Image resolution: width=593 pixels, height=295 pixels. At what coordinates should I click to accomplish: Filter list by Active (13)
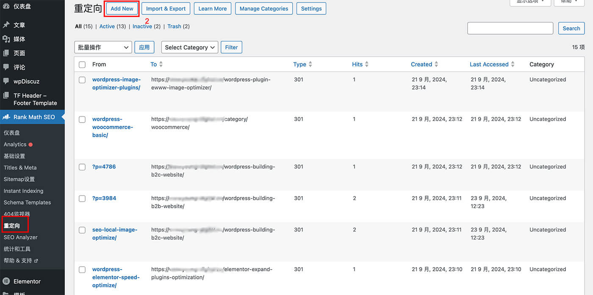[113, 26]
